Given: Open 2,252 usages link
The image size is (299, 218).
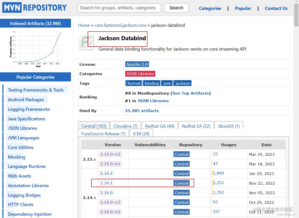Looking at the screenshot, I should pyautogui.click(x=218, y=183).
